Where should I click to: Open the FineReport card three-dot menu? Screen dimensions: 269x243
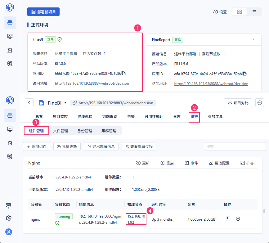point(253,40)
